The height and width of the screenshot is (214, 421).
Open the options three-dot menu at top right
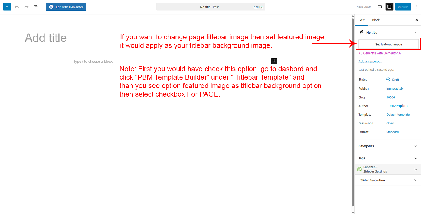(417, 7)
